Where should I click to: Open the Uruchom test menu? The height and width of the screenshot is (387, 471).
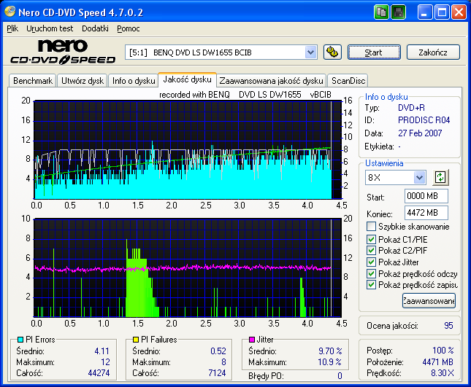[x=50, y=28]
